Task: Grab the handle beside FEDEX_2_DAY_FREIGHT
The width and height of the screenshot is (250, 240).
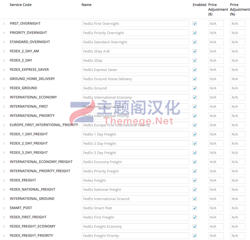Action: (4, 144)
